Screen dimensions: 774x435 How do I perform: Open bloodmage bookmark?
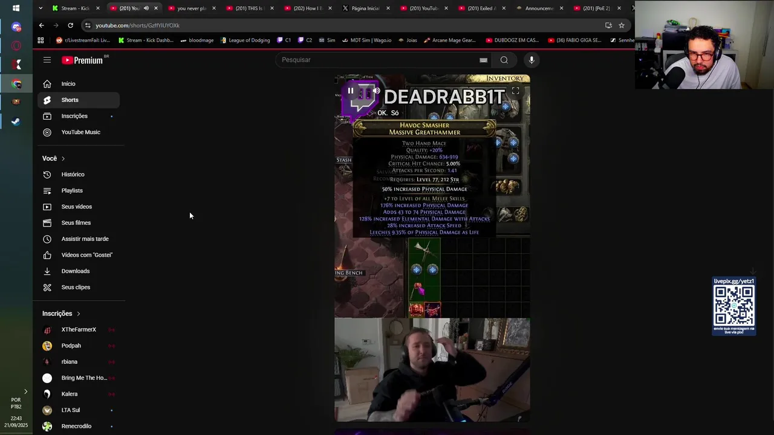197,40
